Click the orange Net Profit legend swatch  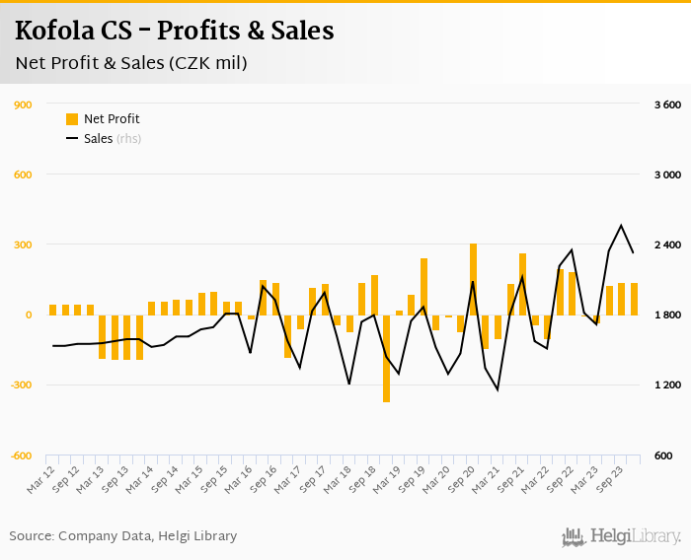point(71,118)
